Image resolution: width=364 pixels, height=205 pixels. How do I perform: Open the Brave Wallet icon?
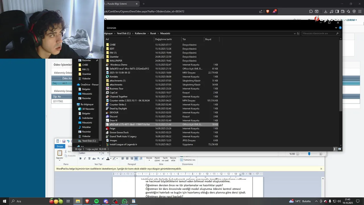[x=343, y=11]
